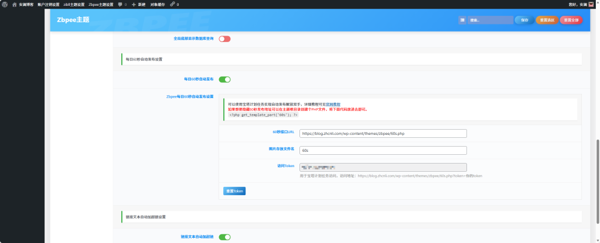Viewport: 600px width, 243px height.
Task: Turn off the 每日60秒自动发布 switch
Action: pyautogui.click(x=224, y=79)
